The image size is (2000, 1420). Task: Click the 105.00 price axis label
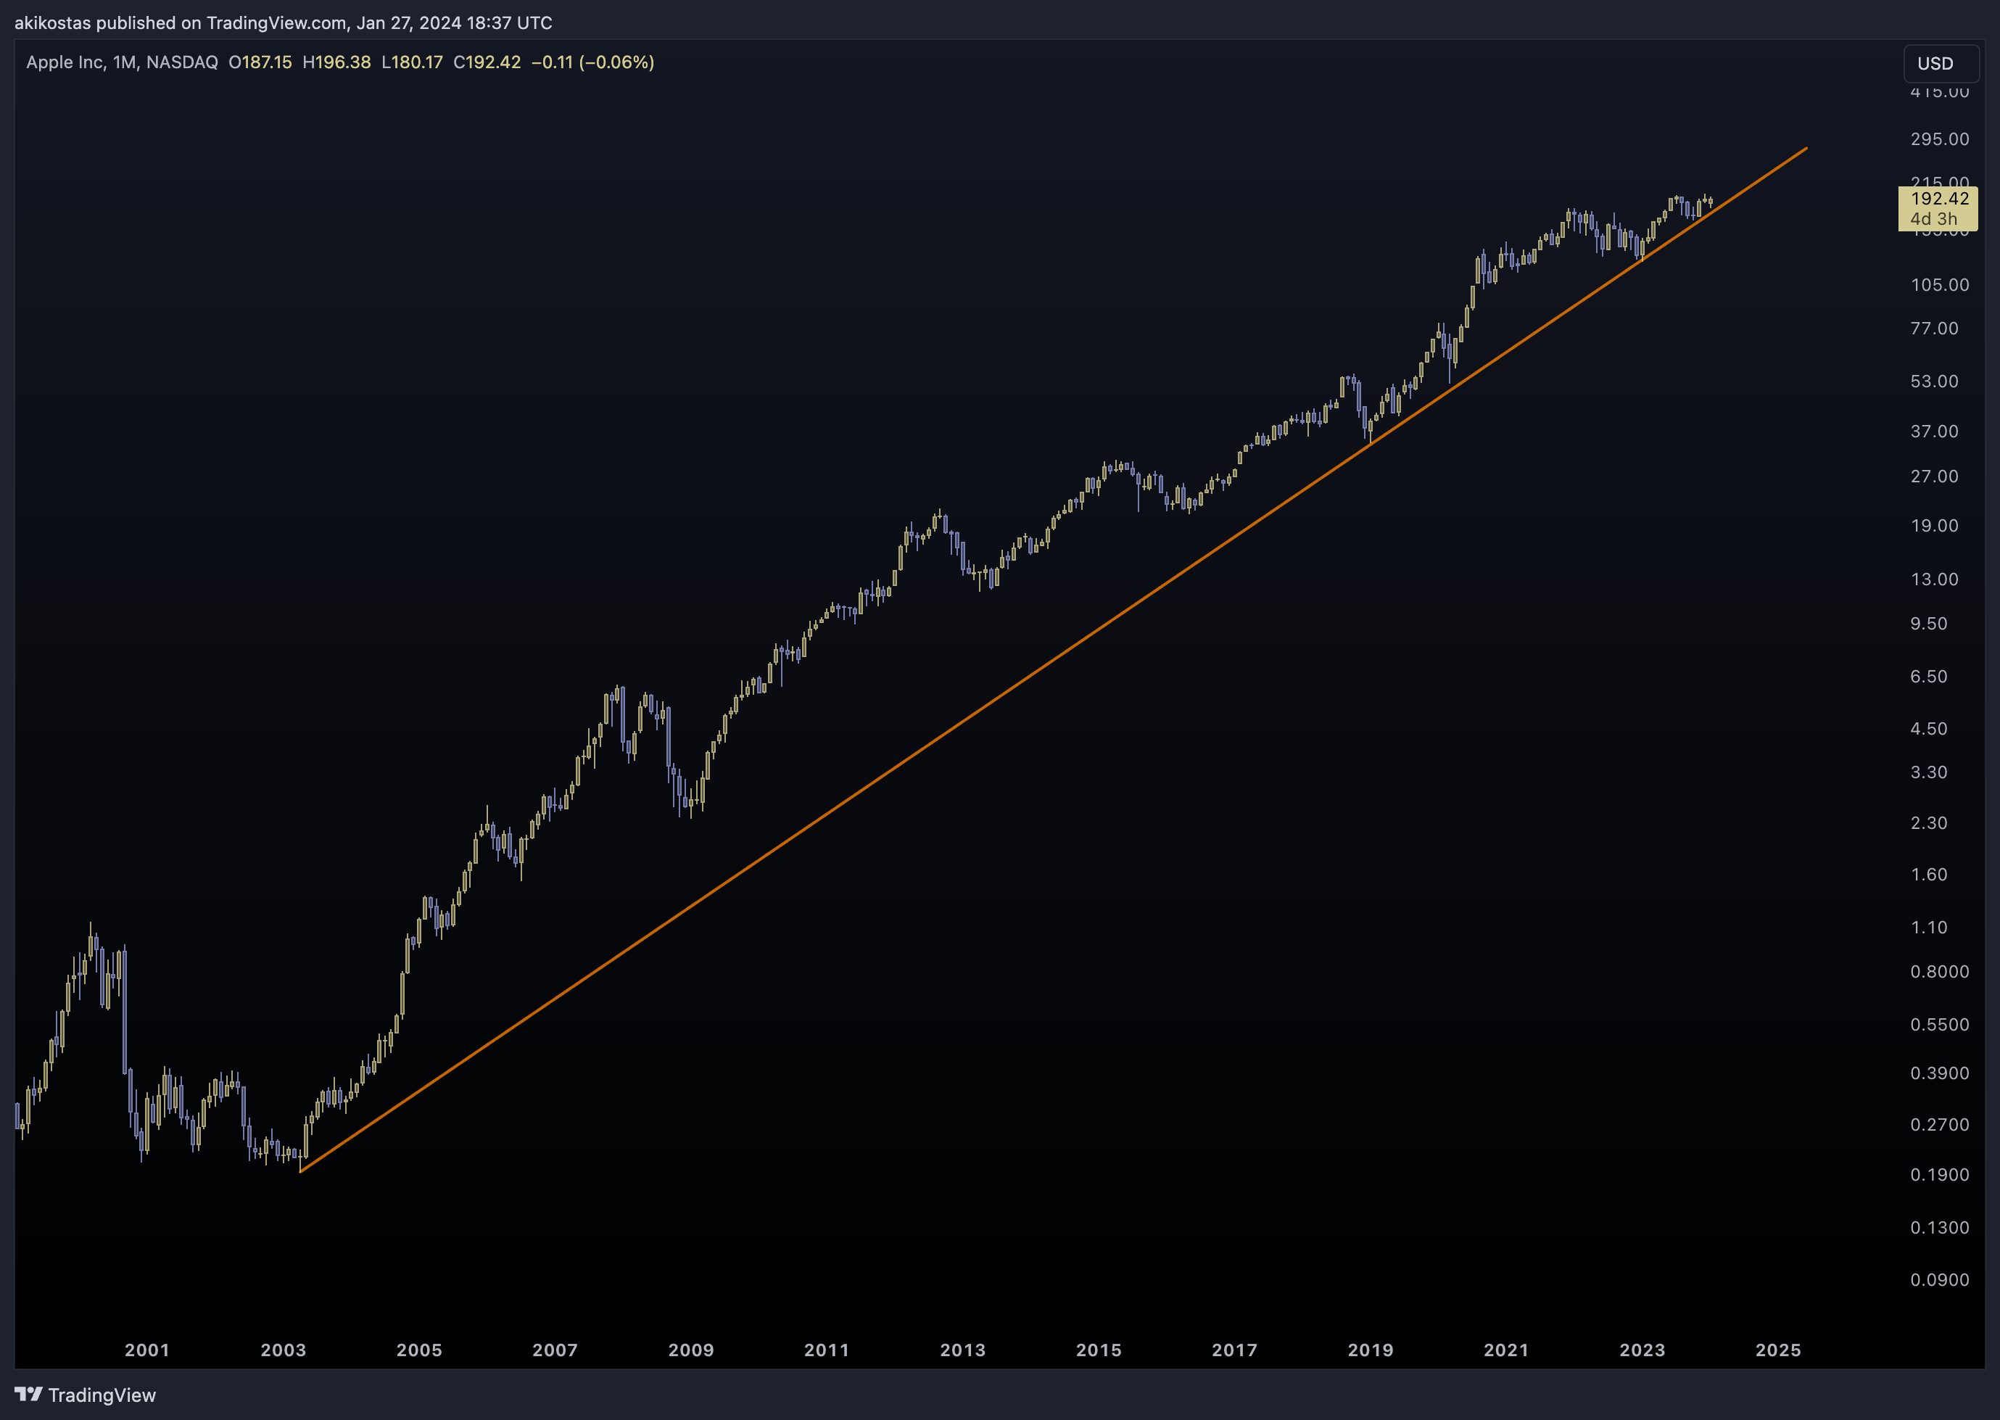click(1940, 285)
